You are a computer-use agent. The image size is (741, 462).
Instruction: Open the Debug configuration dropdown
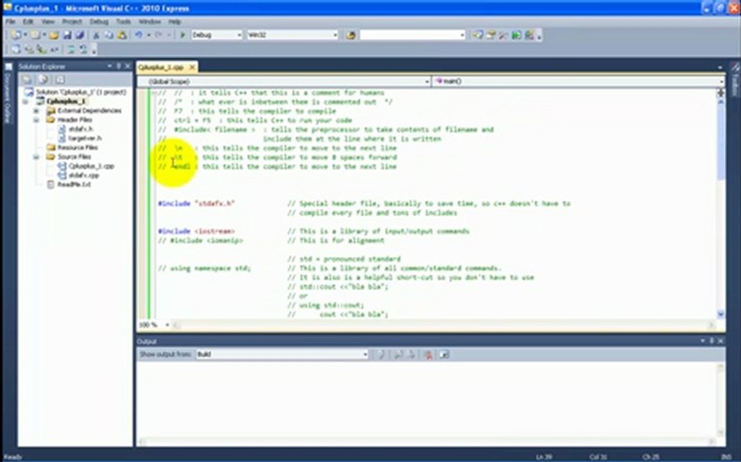click(239, 35)
